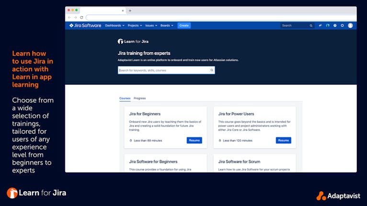Click the clock icon beside 88 minutes

pos(131,141)
